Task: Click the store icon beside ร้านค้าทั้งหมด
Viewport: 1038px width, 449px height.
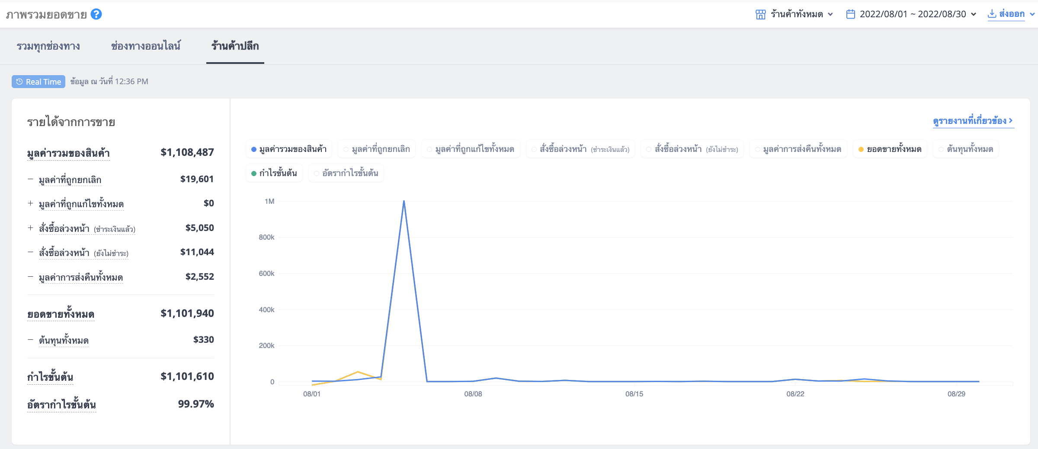Action: 760,14
